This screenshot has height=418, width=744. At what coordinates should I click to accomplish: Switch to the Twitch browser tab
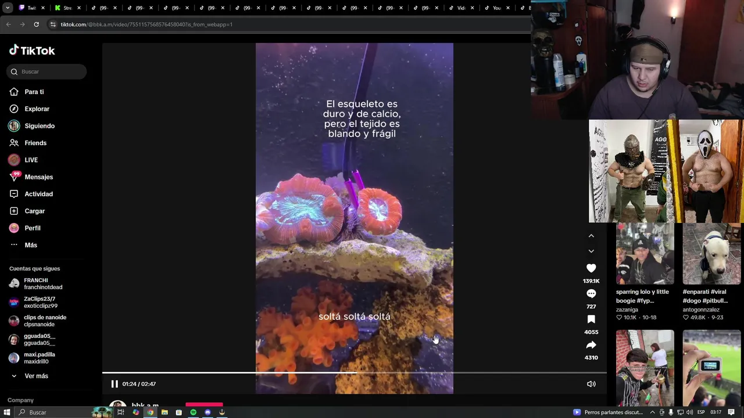point(30,8)
